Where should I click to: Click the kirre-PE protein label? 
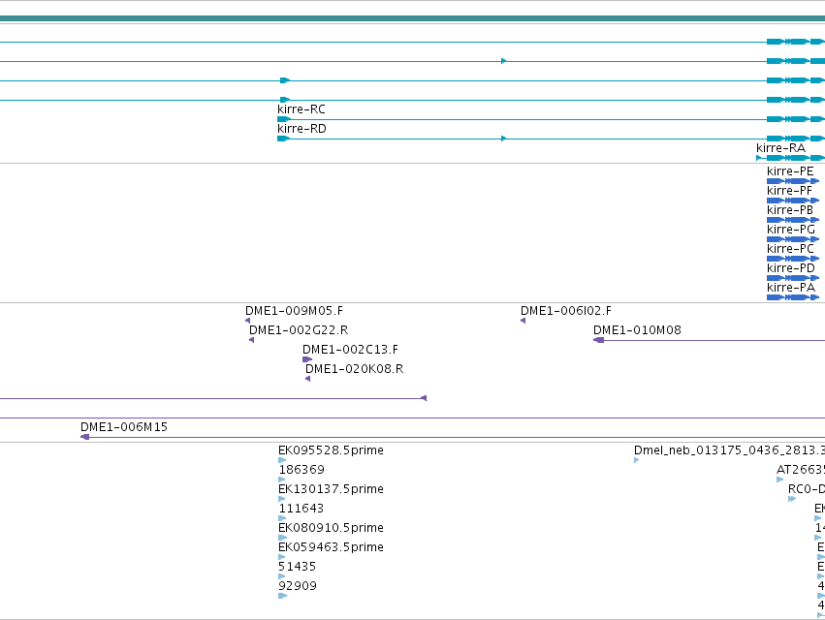pos(790,170)
